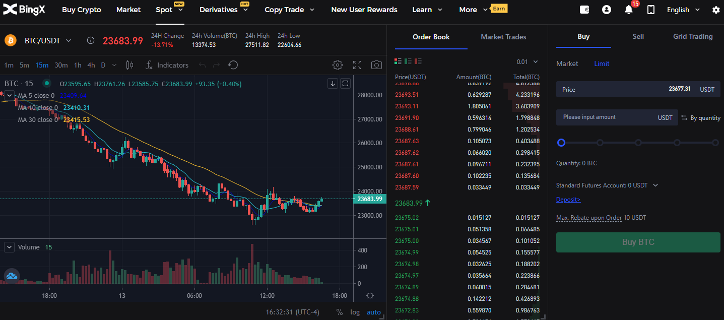
Task: Open the settings gear in the header
Action: (x=716, y=10)
